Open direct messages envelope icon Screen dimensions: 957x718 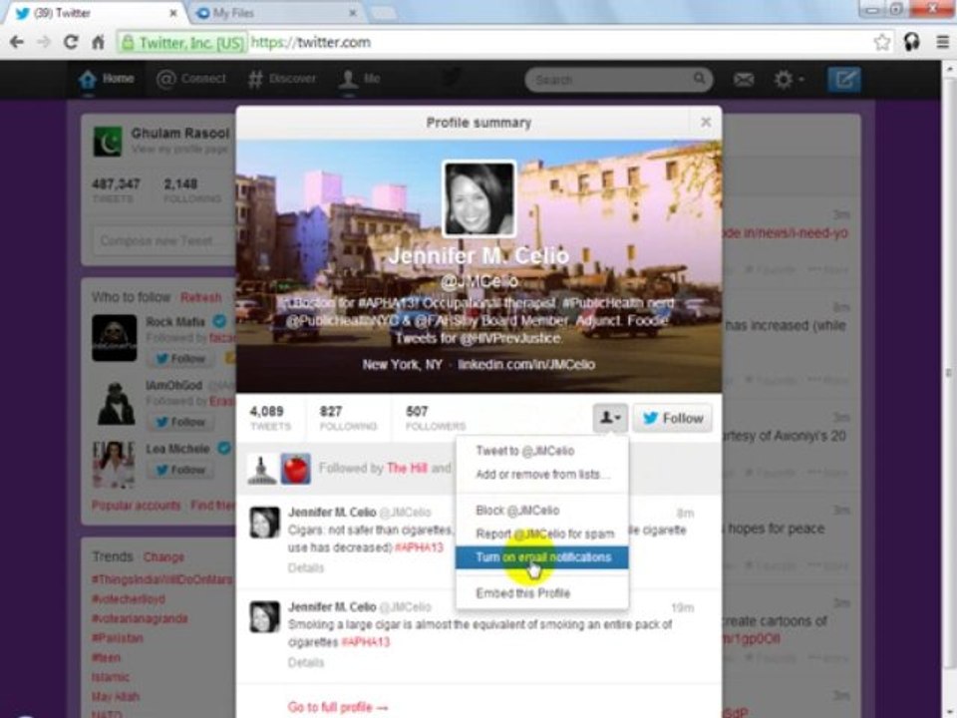(x=744, y=80)
